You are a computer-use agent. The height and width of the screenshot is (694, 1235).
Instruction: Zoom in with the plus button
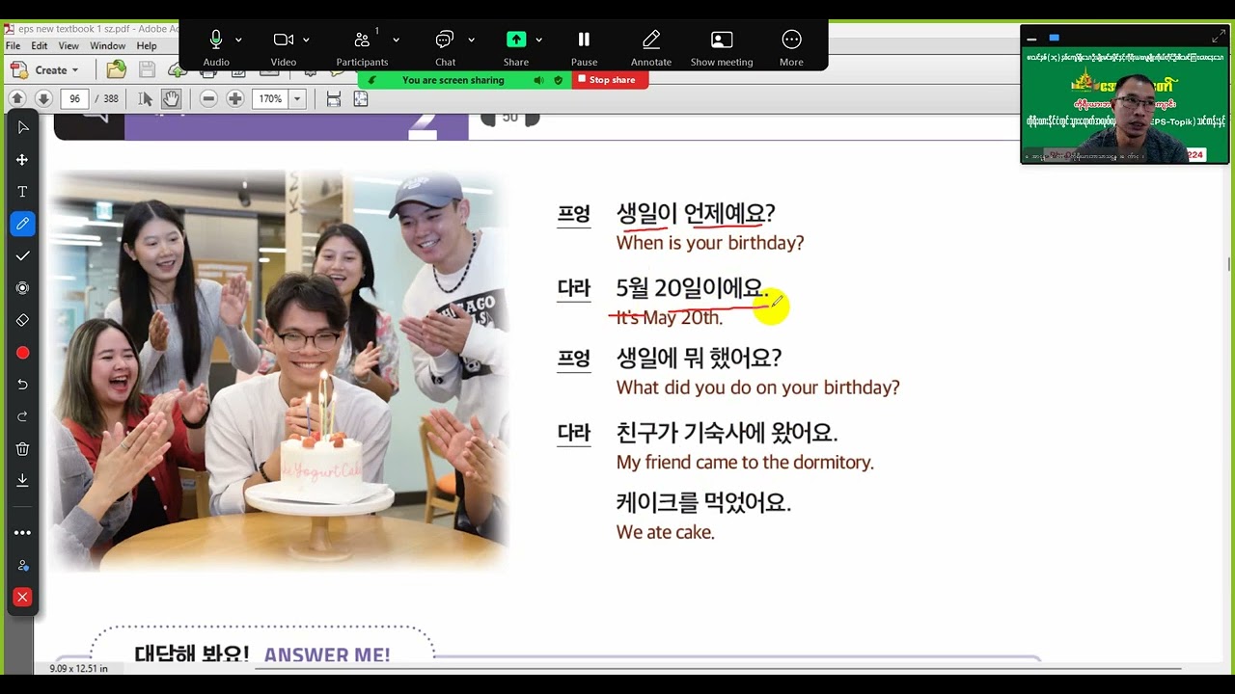pyautogui.click(x=234, y=98)
